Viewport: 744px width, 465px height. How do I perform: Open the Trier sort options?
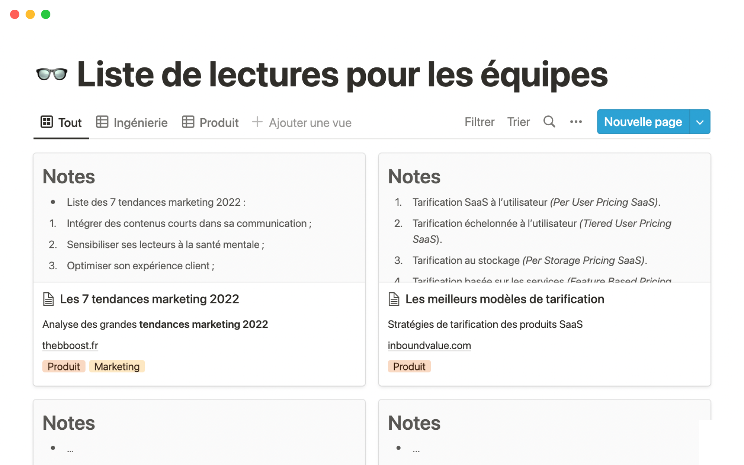[518, 122]
